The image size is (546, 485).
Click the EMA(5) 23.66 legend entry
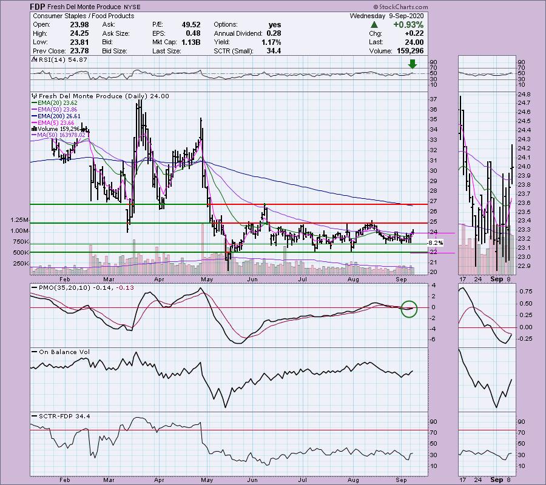tap(56, 123)
